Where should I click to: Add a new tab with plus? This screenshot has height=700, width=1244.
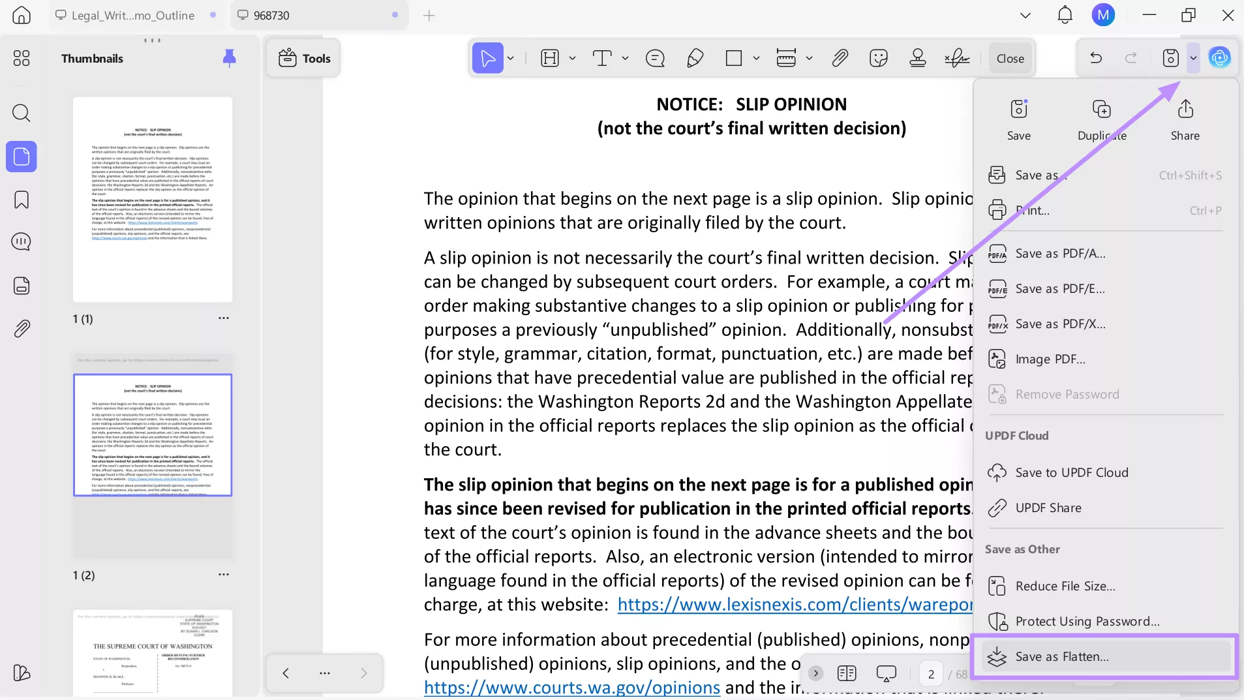[429, 15]
